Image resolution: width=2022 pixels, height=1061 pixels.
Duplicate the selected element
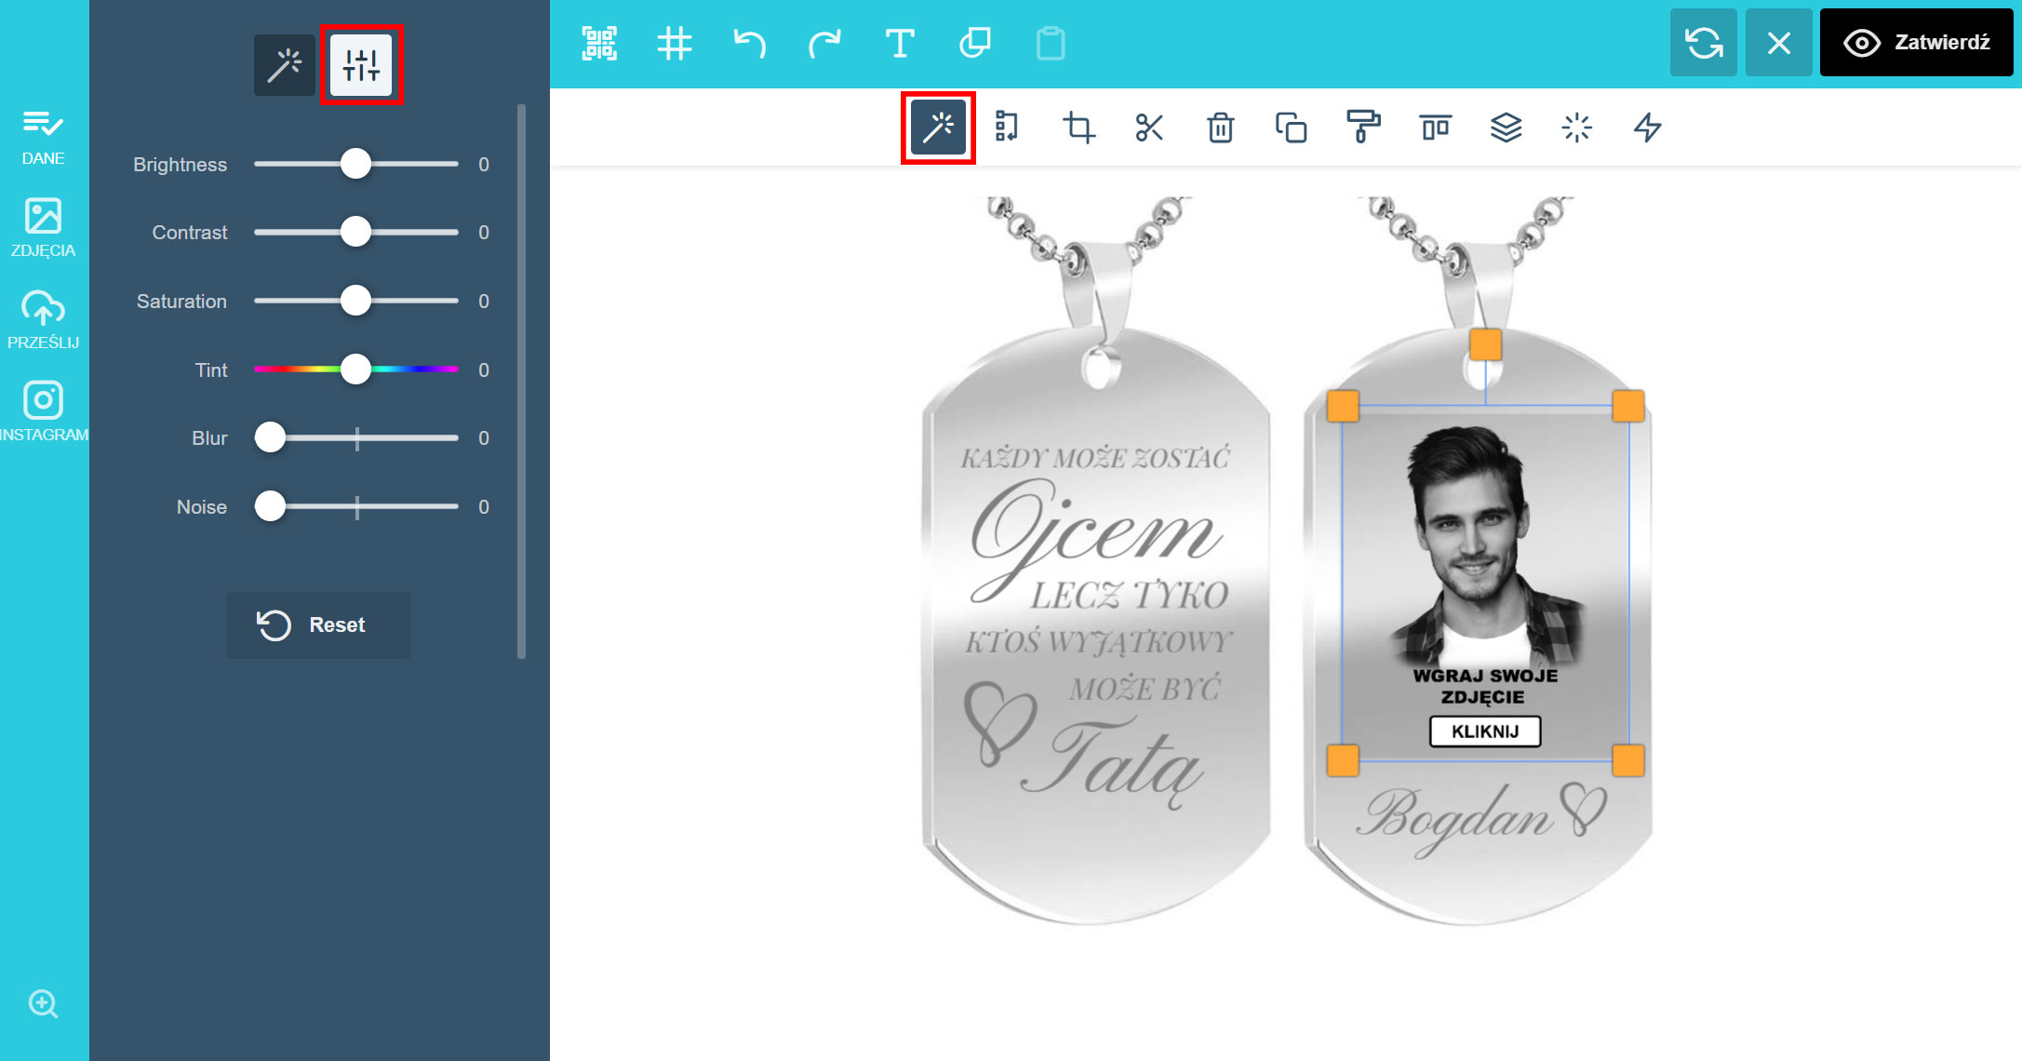click(x=1292, y=128)
